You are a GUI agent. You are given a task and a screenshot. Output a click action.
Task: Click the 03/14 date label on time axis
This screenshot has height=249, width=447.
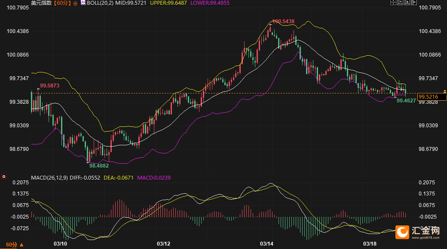coord(267,244)
